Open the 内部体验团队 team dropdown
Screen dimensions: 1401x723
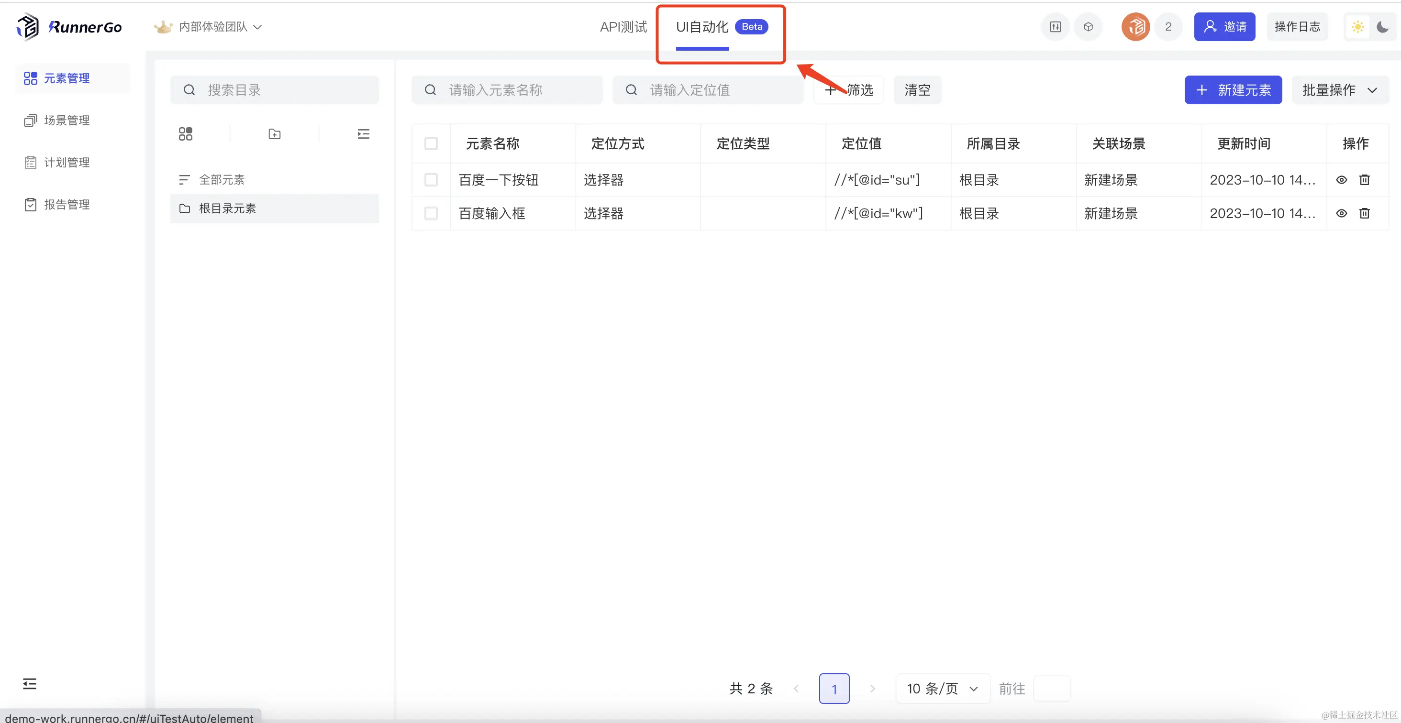point(213,27)
